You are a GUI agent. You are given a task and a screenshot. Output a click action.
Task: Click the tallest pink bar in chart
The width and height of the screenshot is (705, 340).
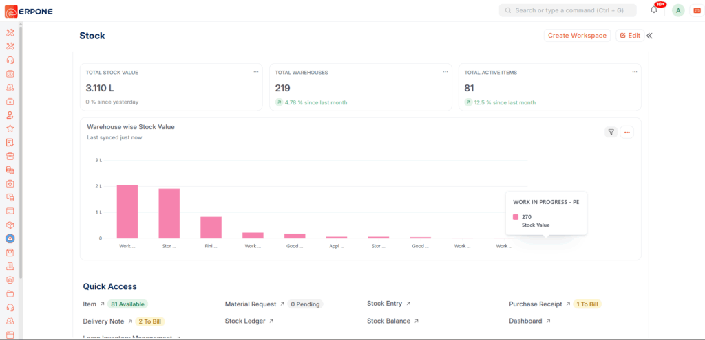tap(127, 212)
